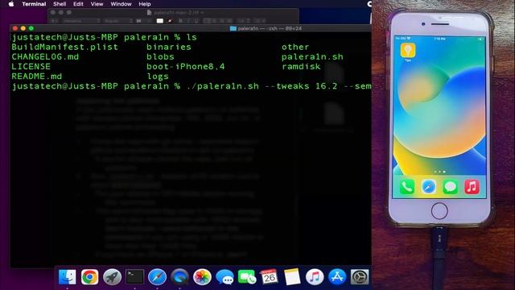The image size is (515, 290).
Task: Click TextEdit white text color swatch
Action: tap(159, 21)
